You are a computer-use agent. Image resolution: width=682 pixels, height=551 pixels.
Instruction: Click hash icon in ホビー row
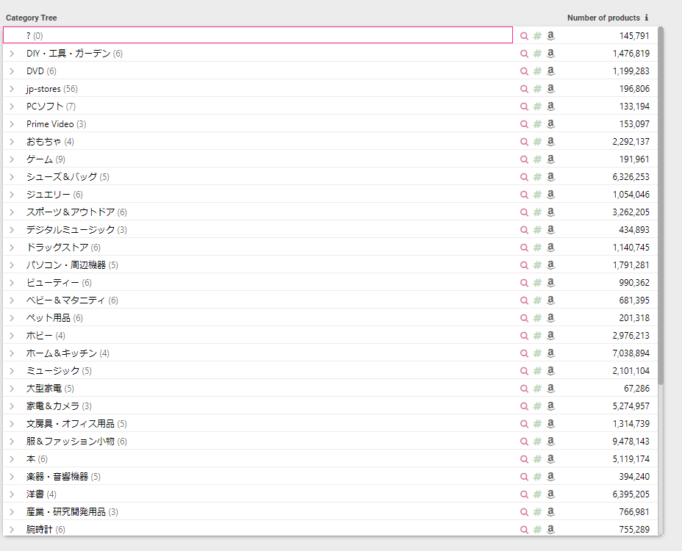(537, 336)
